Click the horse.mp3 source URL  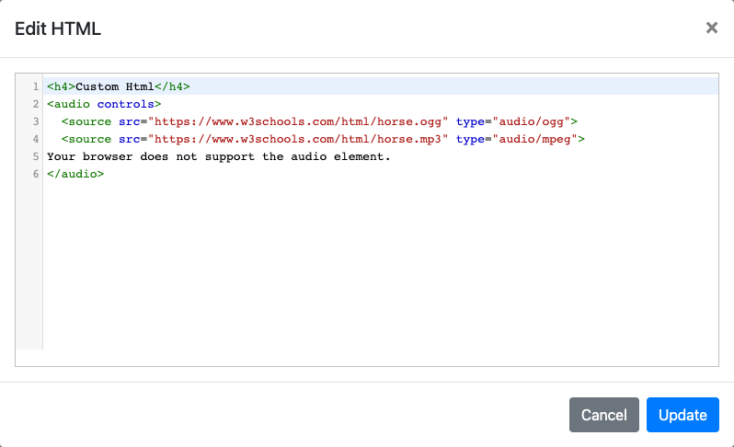(x=298, y=139)
